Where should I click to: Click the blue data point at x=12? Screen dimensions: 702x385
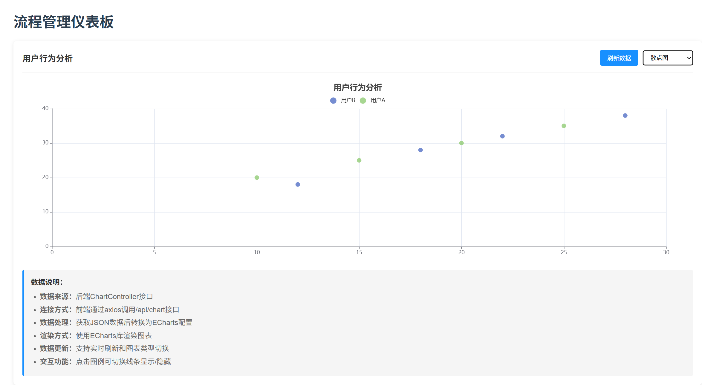[298, 184]
